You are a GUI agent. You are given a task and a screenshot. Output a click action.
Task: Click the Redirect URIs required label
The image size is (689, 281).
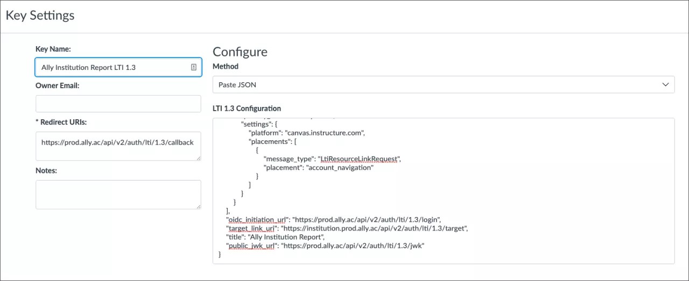[61, 123]
